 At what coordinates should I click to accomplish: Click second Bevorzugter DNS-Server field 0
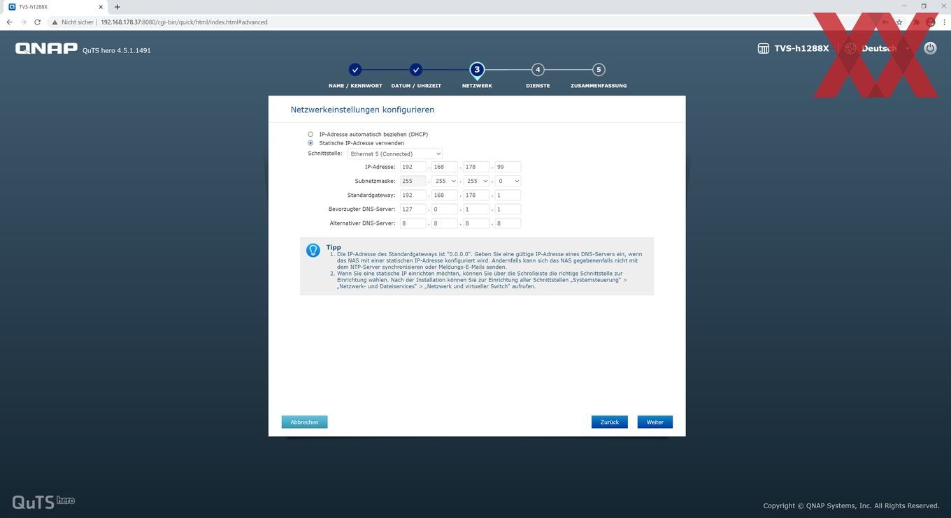coord(445,209)
